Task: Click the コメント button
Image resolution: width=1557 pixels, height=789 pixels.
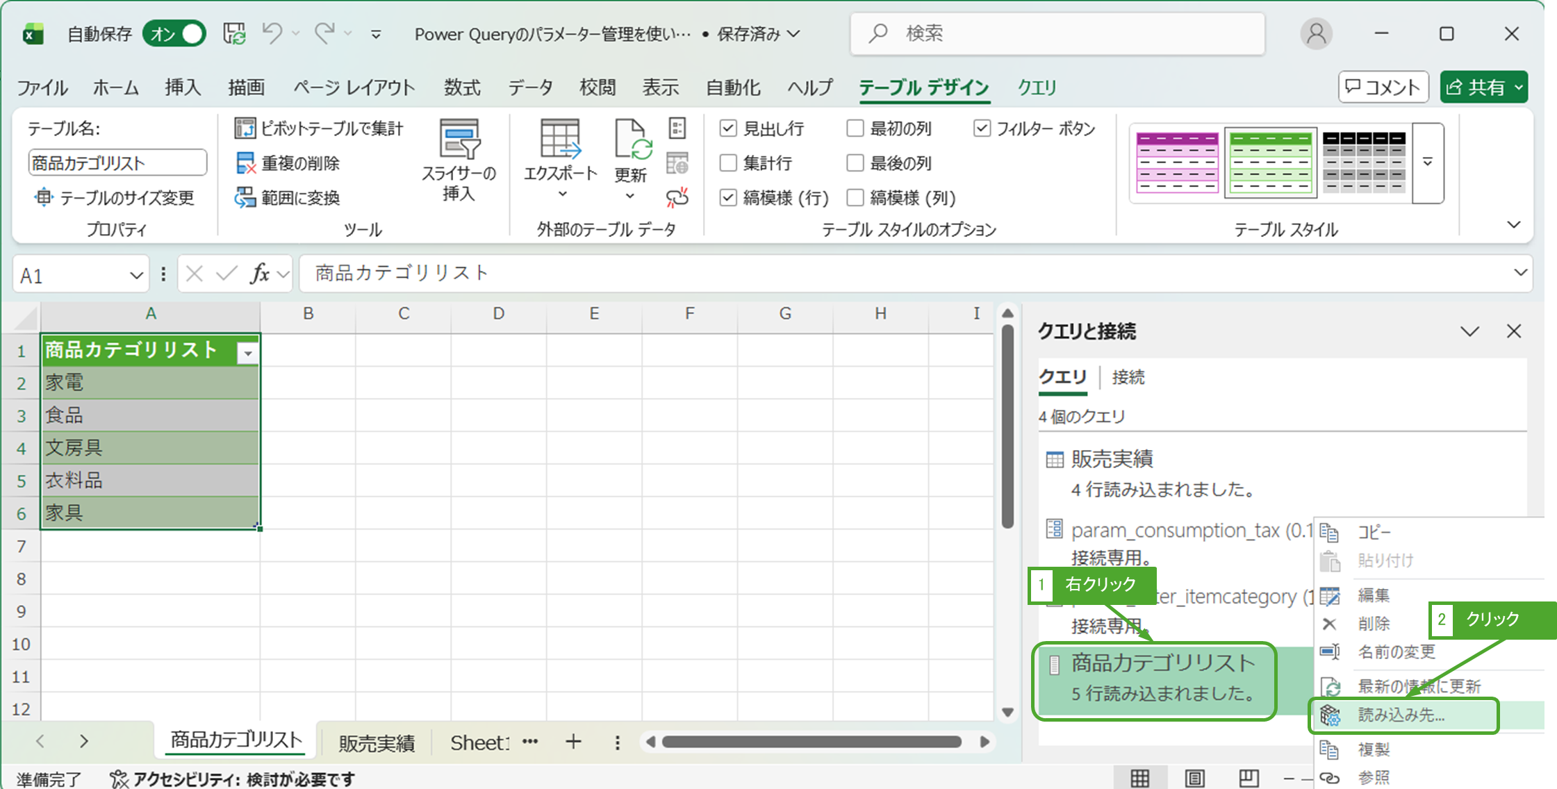Action: [1383, 88]
